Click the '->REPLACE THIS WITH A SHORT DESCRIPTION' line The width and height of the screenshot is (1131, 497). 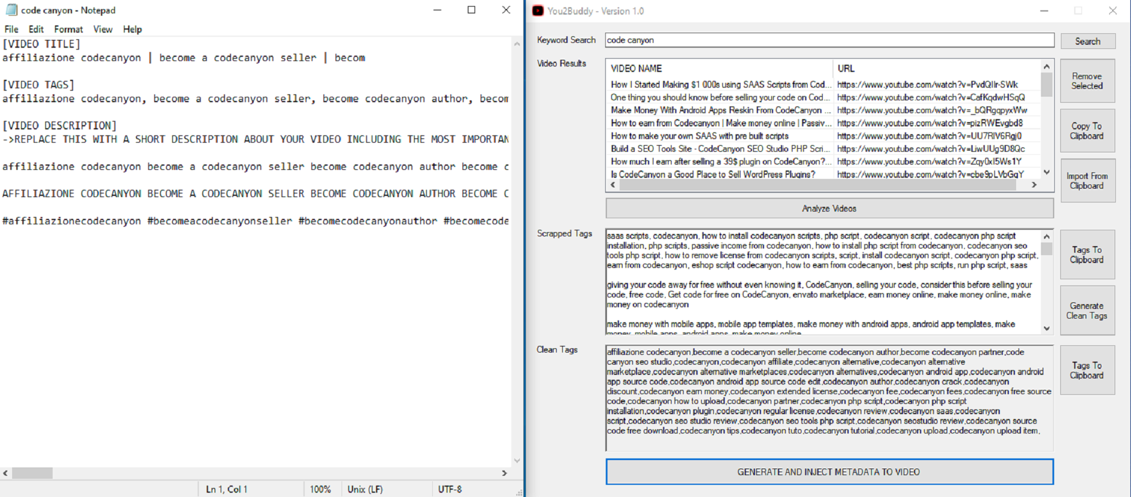256,139
